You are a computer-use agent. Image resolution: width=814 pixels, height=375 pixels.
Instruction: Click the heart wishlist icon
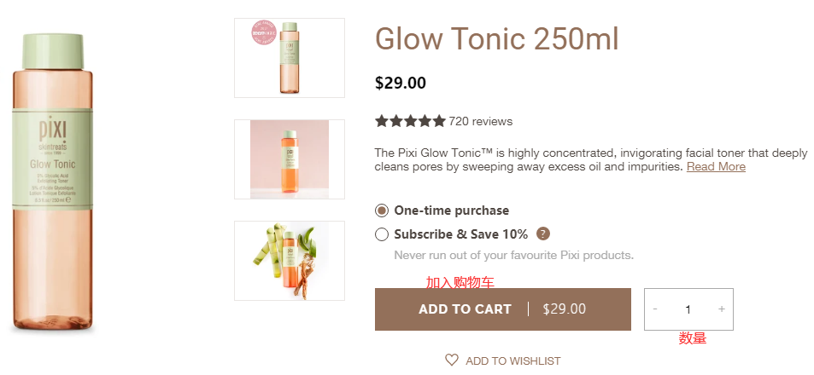(x=452, y=361)
